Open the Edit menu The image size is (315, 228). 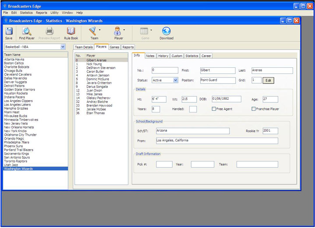coord(14,13)
